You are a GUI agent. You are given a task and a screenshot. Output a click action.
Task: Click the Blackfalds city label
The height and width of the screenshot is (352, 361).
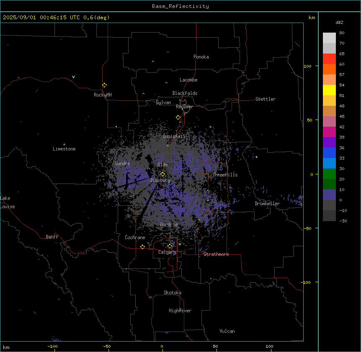185,93
